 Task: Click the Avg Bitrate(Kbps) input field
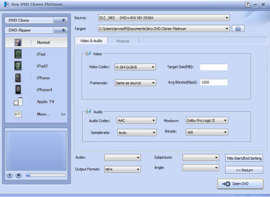pyautogui.click(x=214, y=82)
